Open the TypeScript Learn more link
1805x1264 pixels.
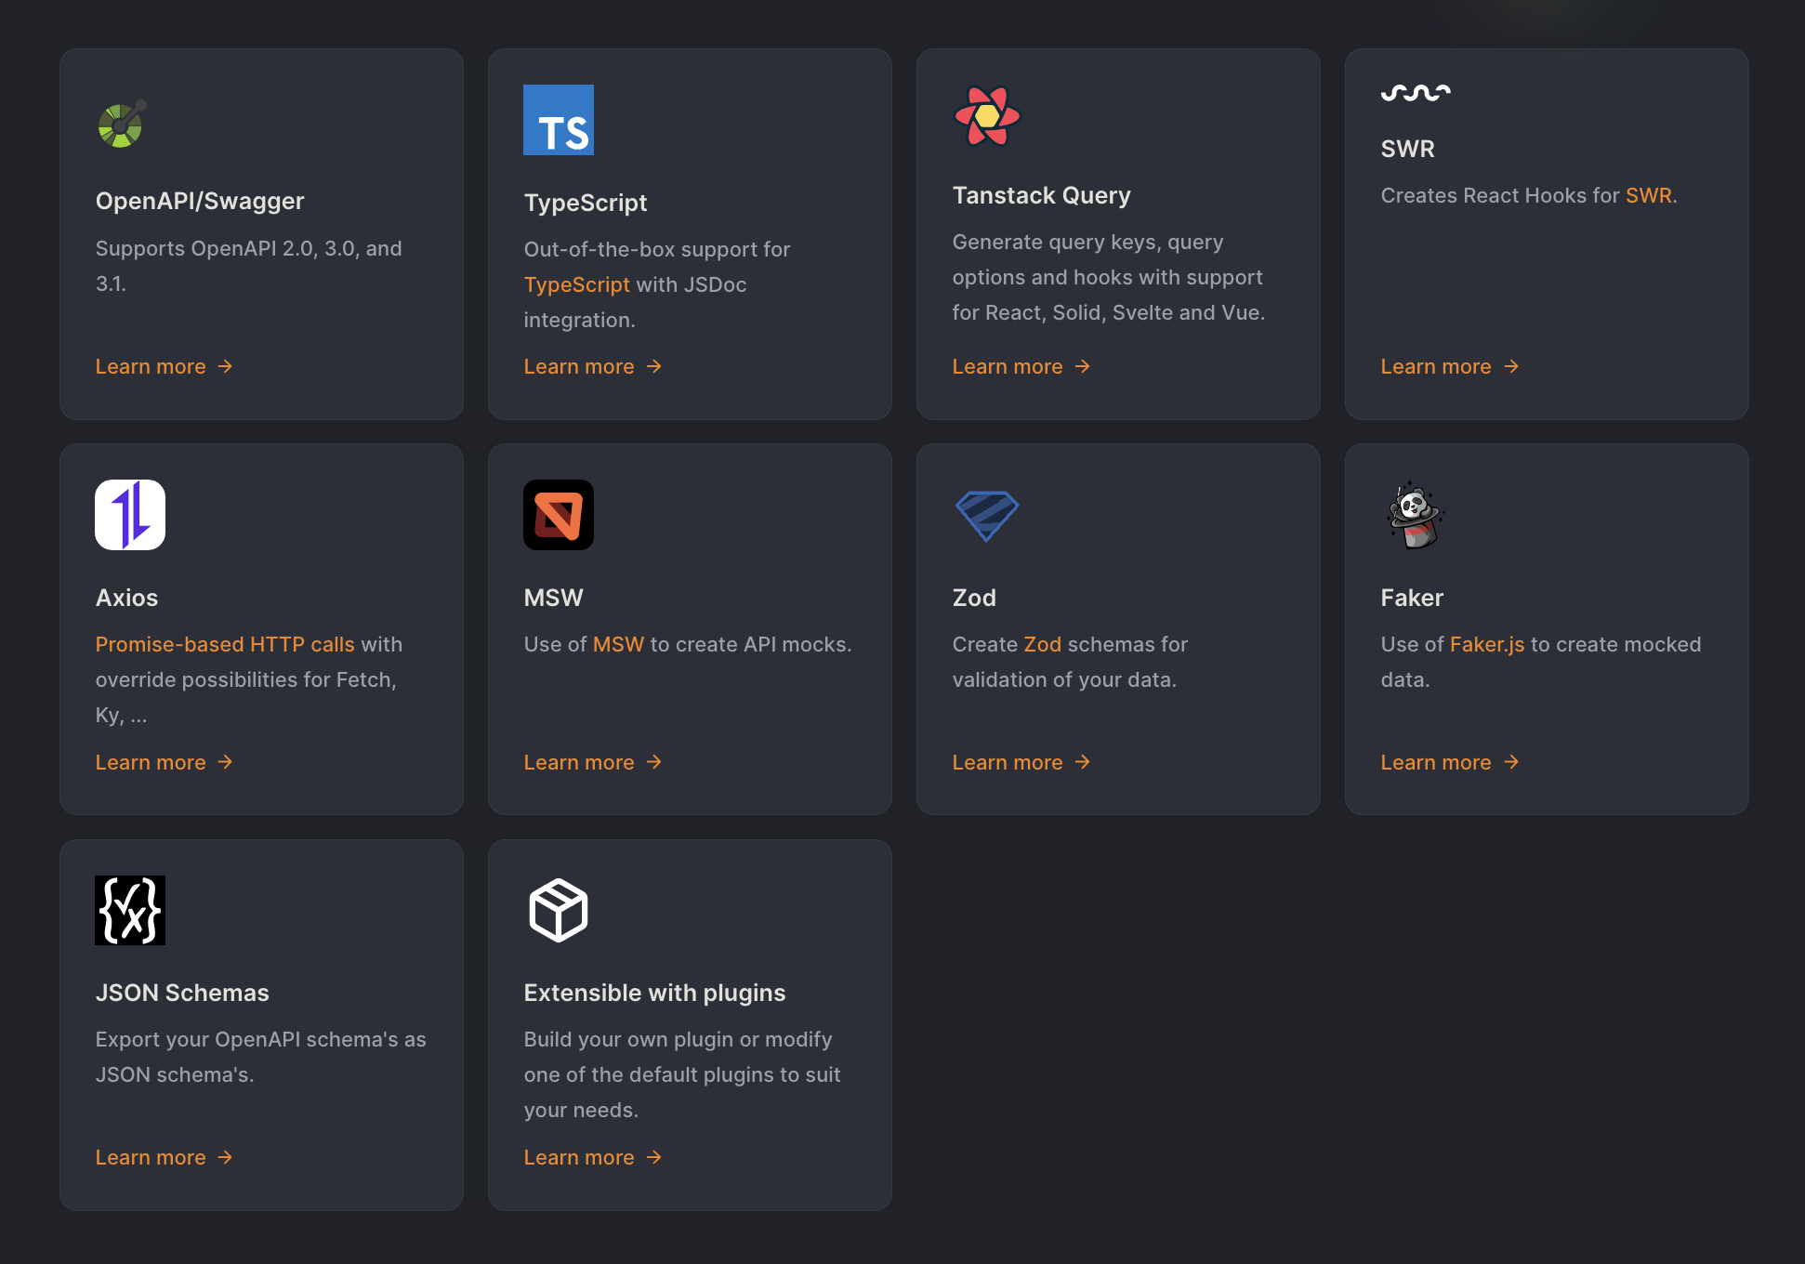580,366
